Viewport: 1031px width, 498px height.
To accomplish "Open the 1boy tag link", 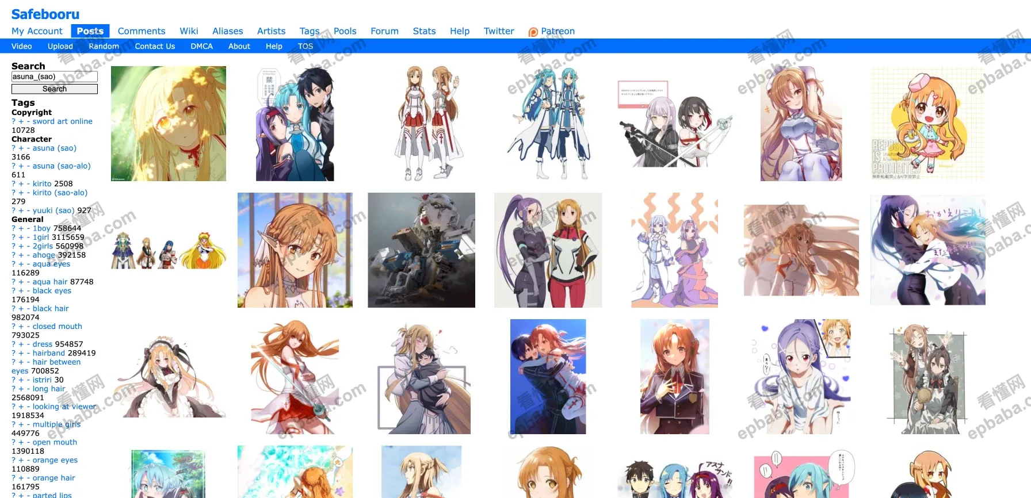I will (x=41, y=228).
